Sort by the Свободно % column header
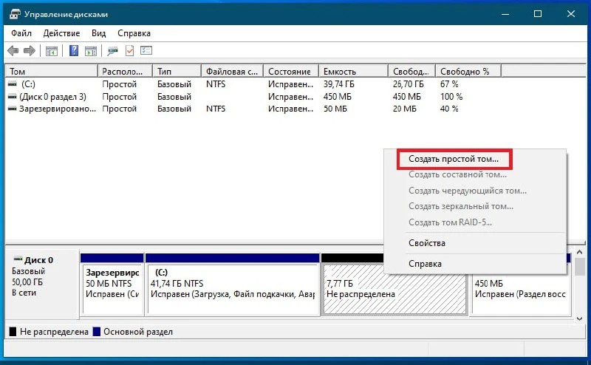The height and width of the screenshot is (365, 591). pos(468,71)
